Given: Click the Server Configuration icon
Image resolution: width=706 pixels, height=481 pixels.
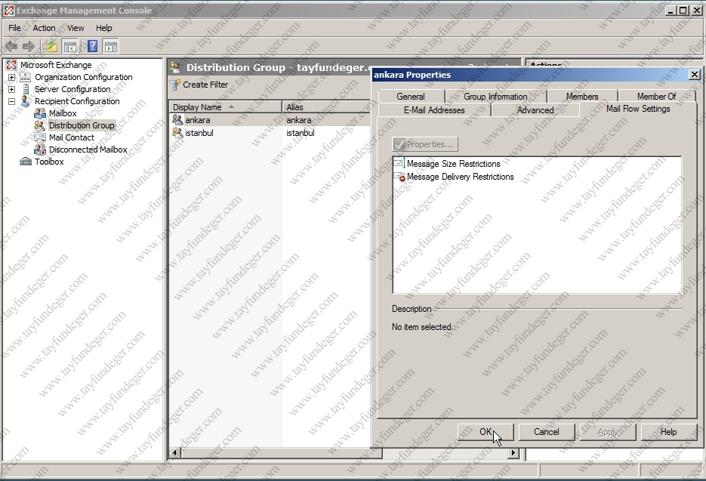Looking at the screenshot, I should click(26, 89).
